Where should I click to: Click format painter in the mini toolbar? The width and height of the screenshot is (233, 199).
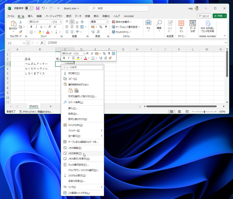[110, 58]
